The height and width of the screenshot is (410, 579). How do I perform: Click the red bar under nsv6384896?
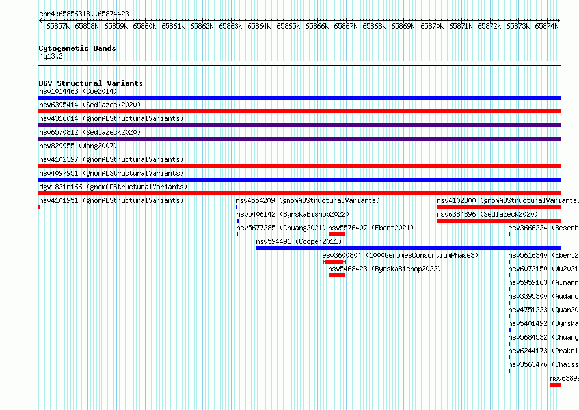(x=499, y=221)
